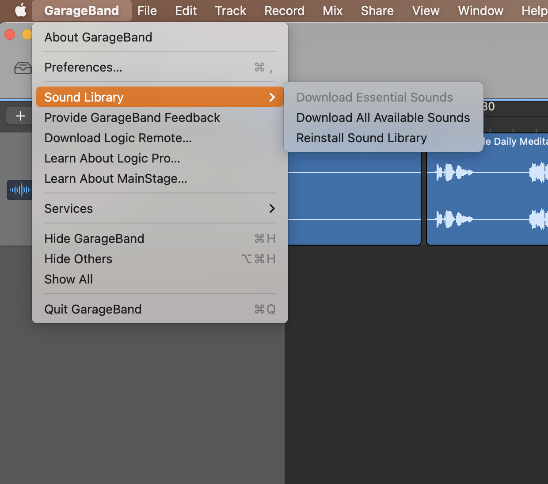Open the Share menu
This screenshot has width=548, height=484.
377,10
